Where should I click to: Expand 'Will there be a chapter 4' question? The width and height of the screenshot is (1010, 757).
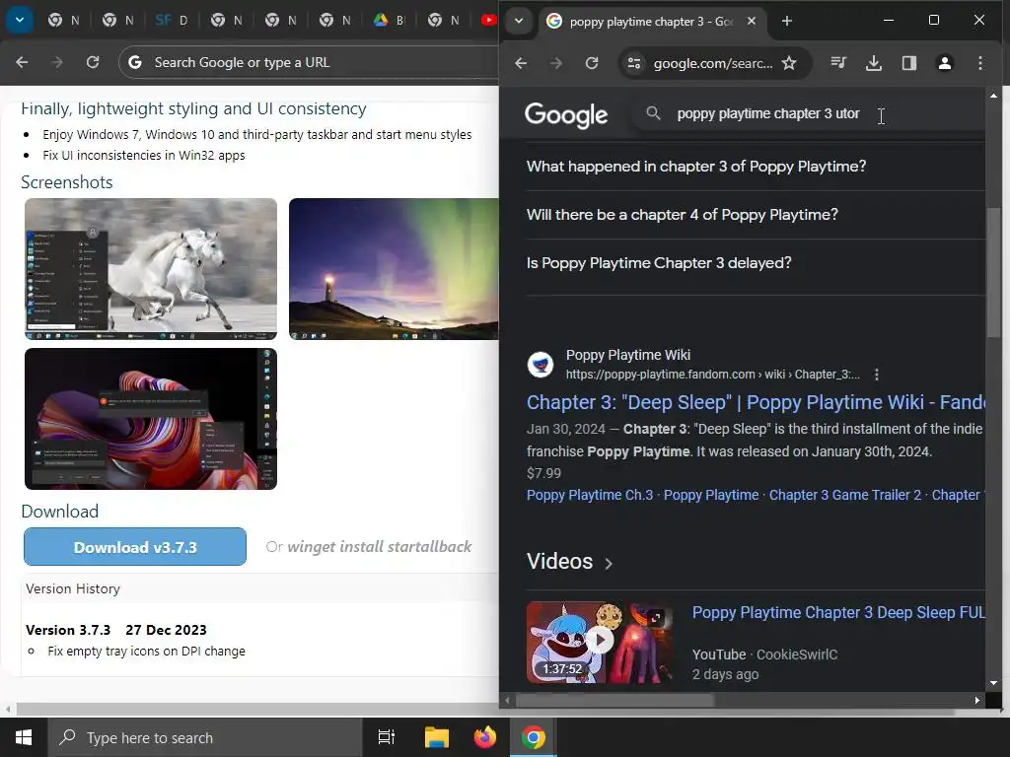[756, 214]
